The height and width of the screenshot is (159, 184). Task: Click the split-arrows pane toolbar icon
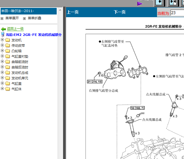(173, 3)
